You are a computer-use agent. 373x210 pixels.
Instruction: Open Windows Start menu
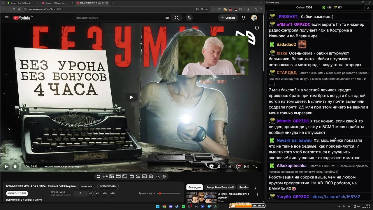tap(158, 206)
